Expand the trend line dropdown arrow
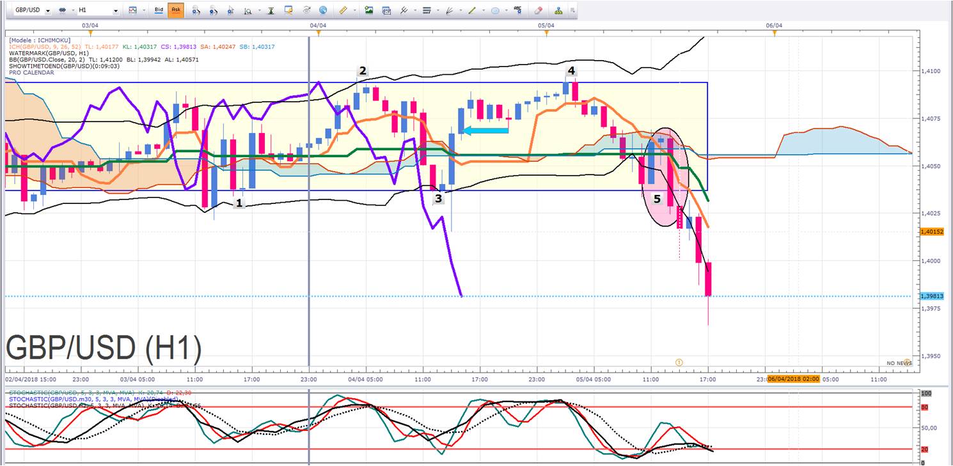953x466 pixels. [x=484, y=11]
